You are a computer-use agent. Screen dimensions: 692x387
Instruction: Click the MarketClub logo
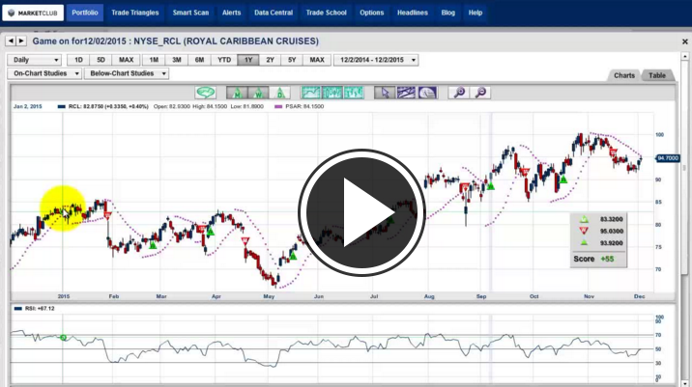pos(33,13)
